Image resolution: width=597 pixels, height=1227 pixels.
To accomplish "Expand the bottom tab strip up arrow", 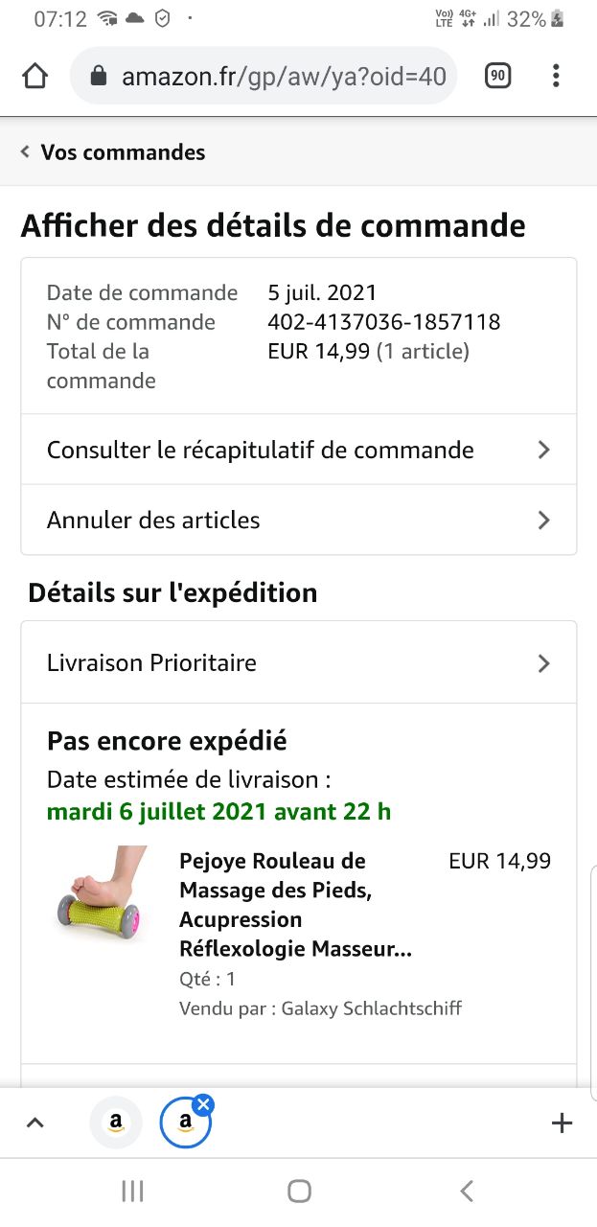I will pos(34,1123).
